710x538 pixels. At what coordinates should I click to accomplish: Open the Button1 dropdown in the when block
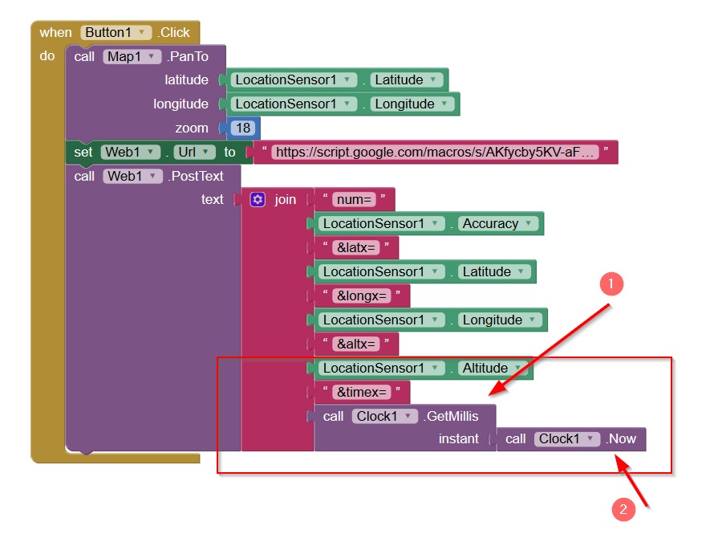tap(116, 33)
